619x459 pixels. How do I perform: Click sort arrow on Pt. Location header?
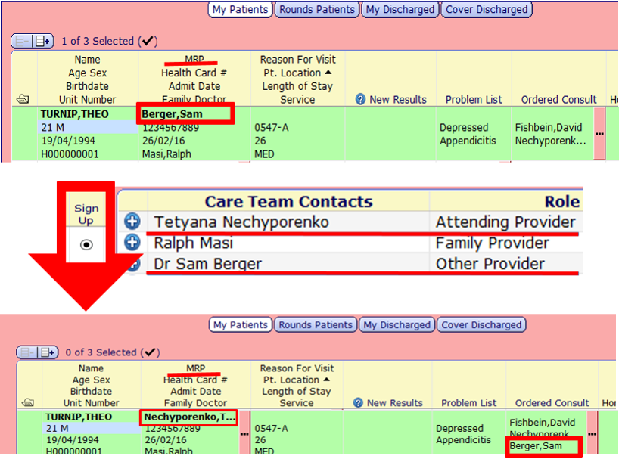point(328,71)
